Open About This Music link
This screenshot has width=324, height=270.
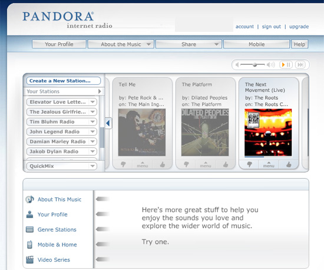click(x=59, y=199)
